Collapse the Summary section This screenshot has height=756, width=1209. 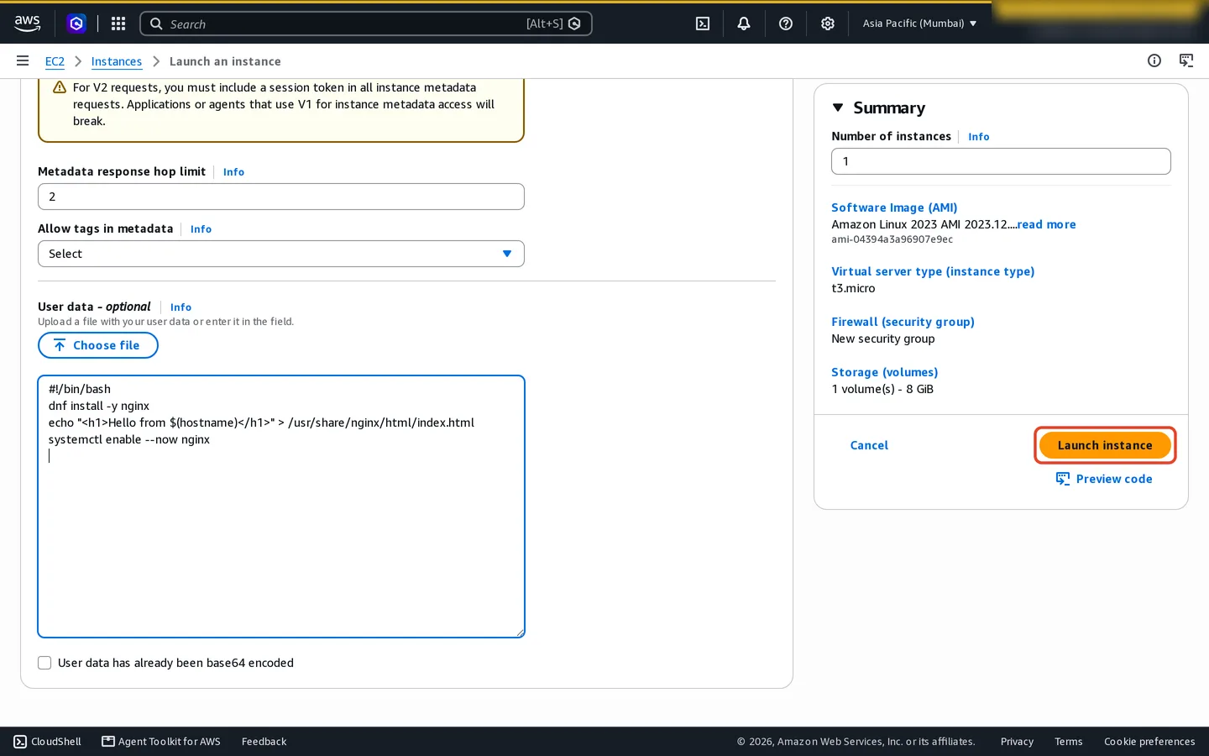[838, 108]
